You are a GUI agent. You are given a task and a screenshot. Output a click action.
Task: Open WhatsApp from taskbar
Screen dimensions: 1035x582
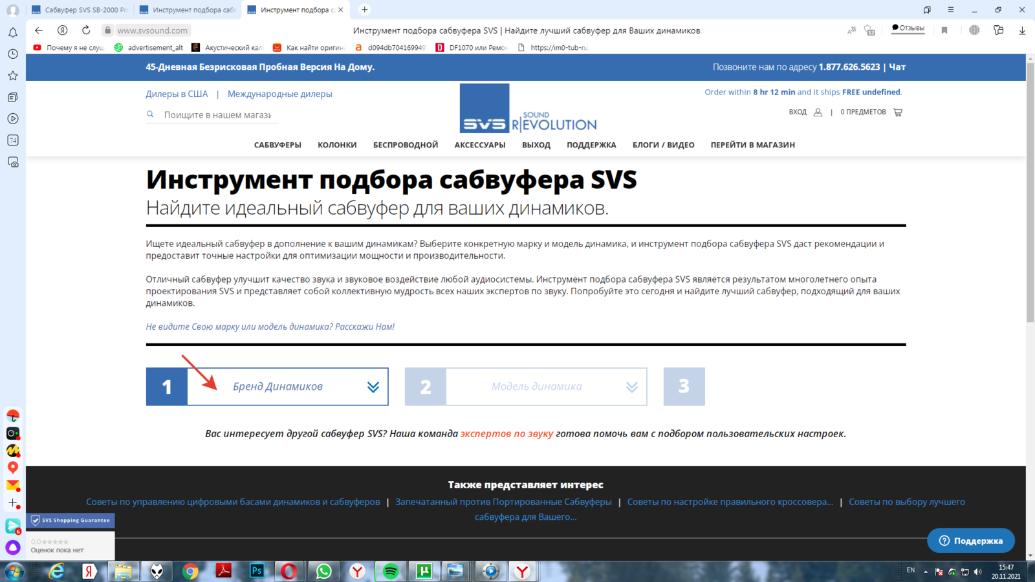323,572
